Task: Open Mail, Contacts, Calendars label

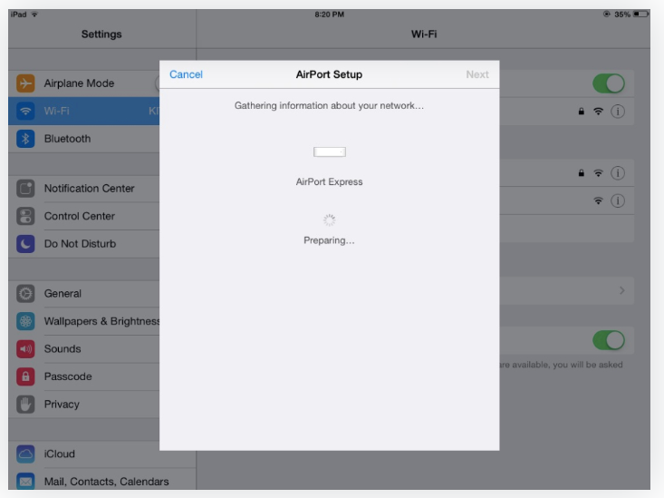Action: pyautogui.click(x=106, y=482)
